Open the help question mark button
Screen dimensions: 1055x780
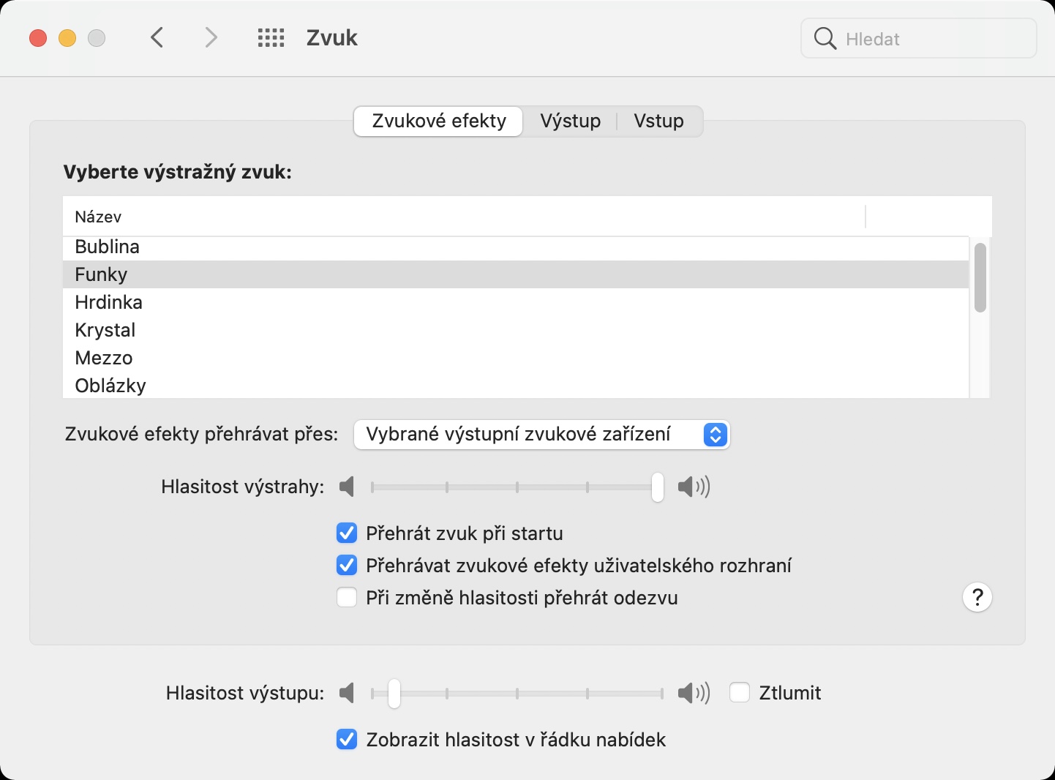pos(977,598)
